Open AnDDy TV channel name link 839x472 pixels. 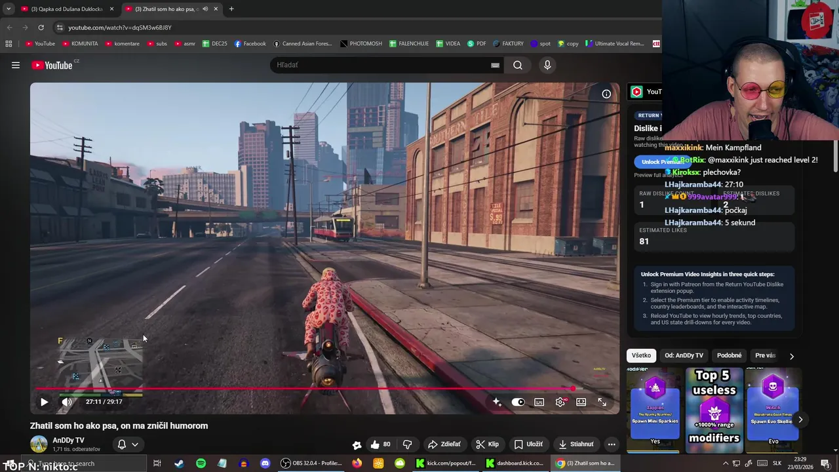pos(68,441)
